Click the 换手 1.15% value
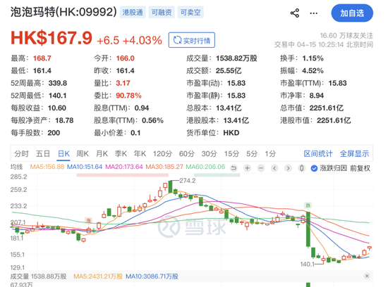Screen dimensions: 388x287 point(313,58)
